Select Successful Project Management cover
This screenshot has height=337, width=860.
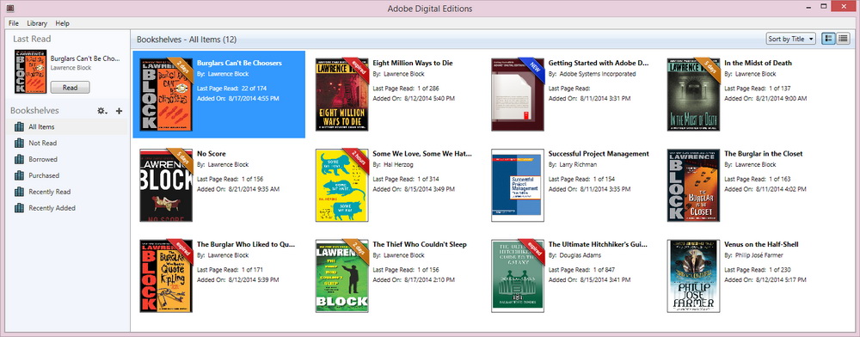518,185
